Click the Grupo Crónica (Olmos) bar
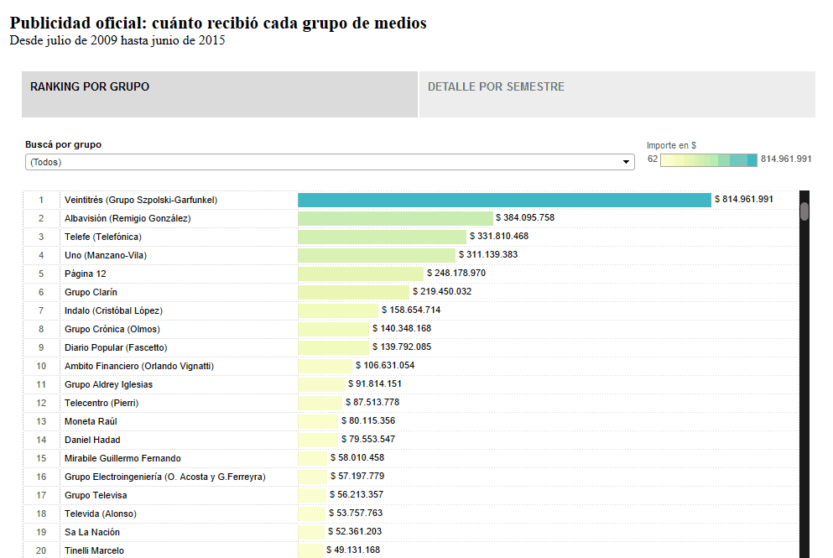This screenshot has height=558, width=833. [x=334, y=329]
